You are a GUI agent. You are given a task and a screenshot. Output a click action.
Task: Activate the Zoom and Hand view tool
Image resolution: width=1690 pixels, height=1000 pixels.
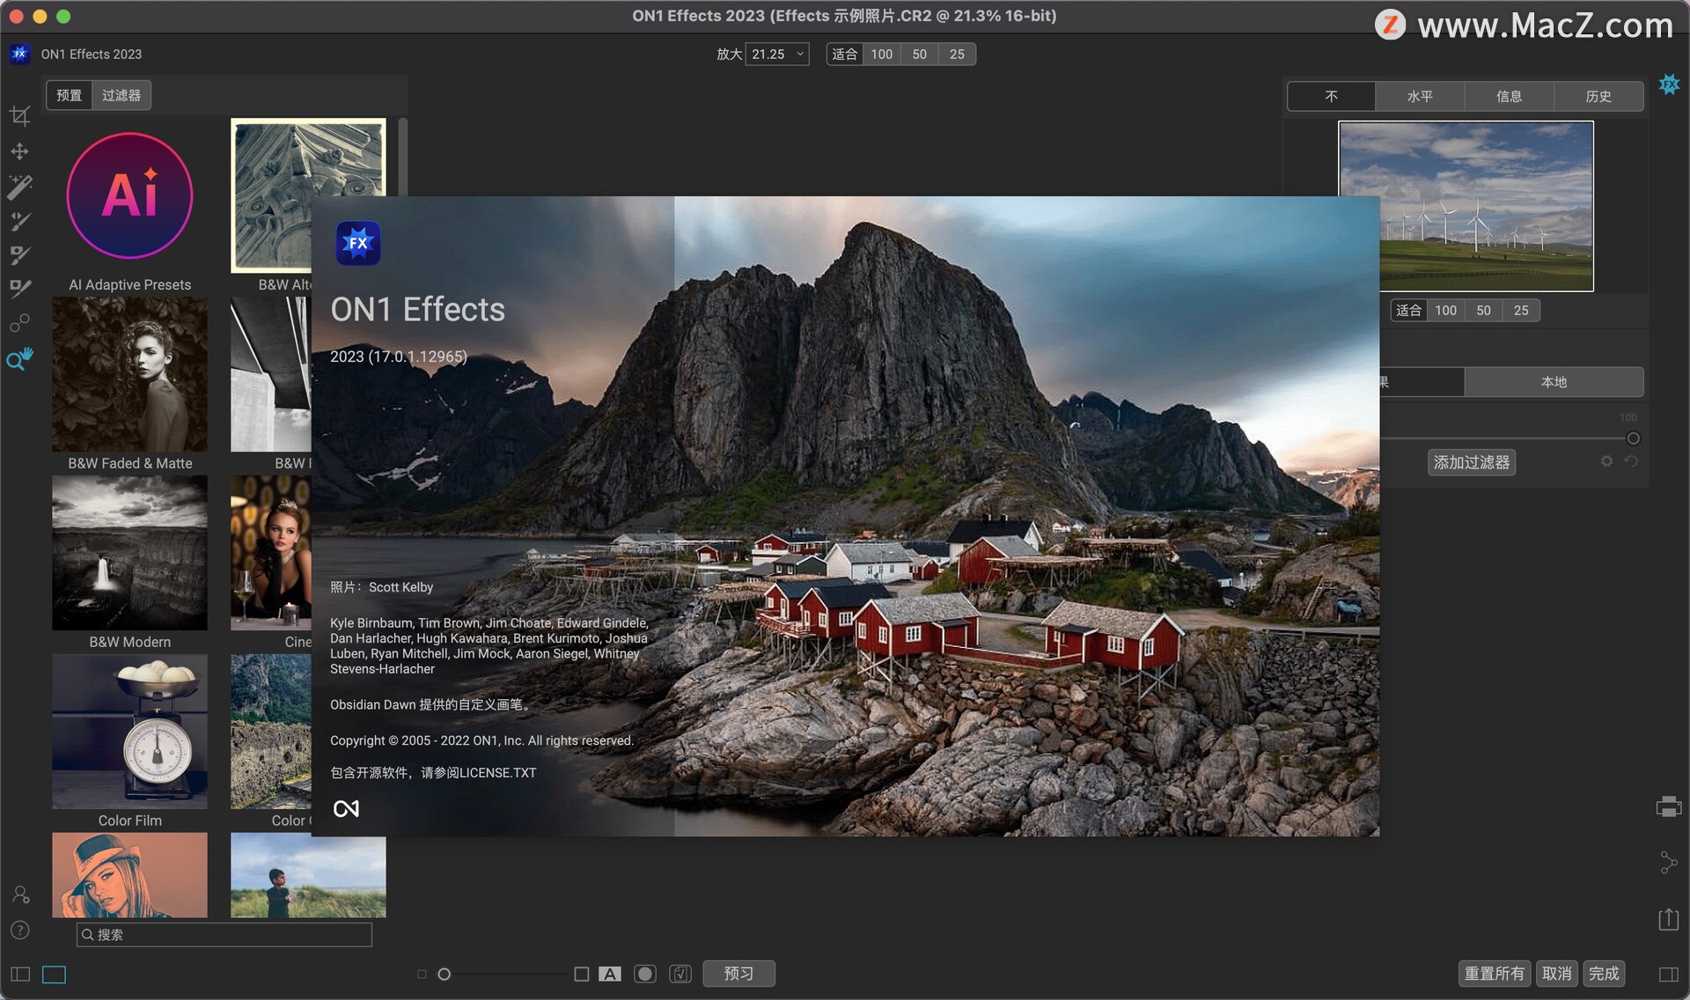pyautogui.click(x=19, y=358)
